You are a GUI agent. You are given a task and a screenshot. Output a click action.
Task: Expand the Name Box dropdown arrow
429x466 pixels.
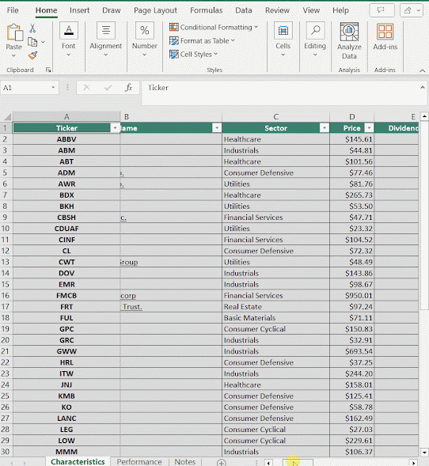pos(53,88)
